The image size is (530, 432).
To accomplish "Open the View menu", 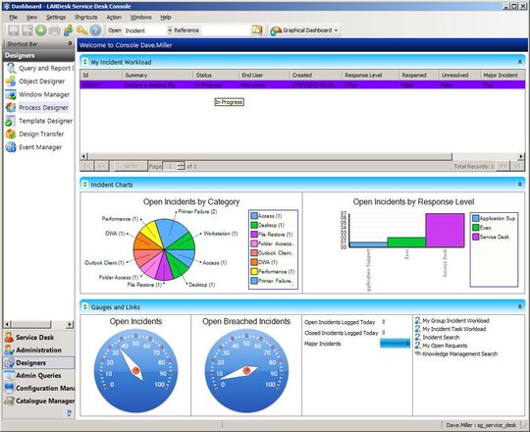I will 31,17.
